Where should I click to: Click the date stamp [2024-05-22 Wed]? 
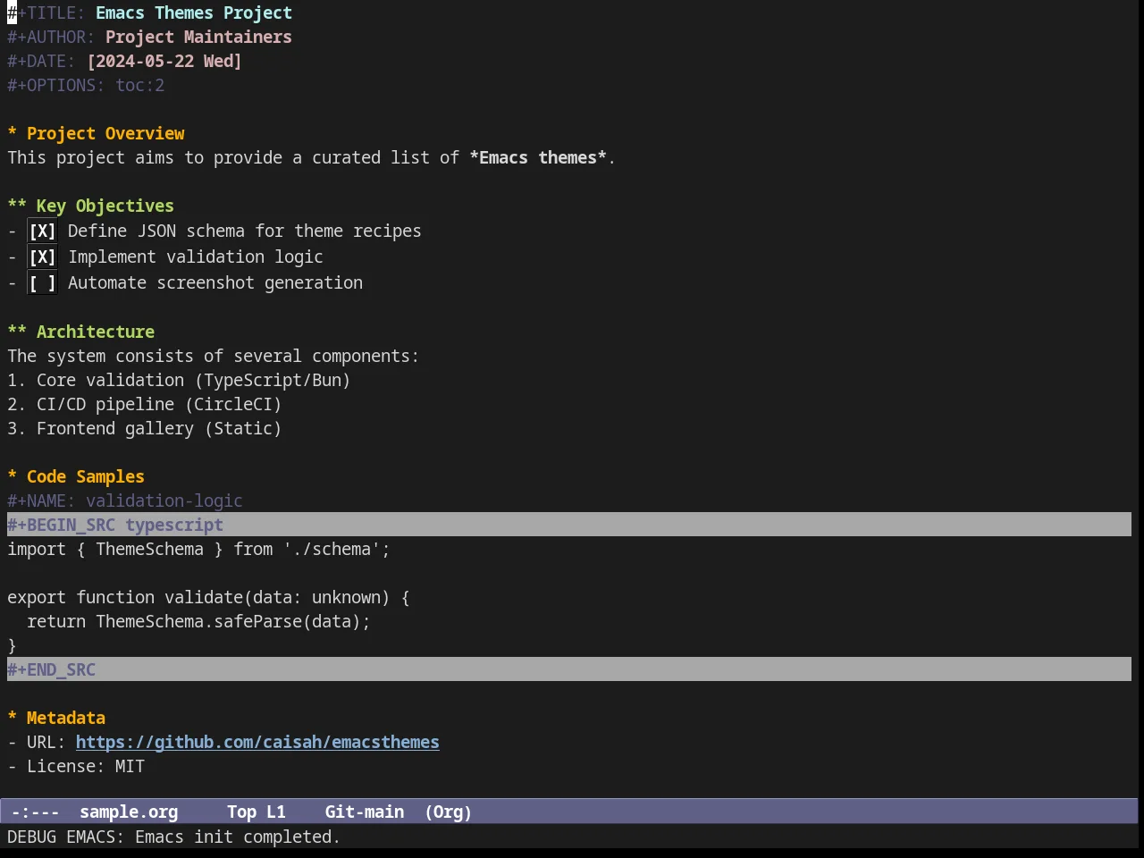click(x=164, y=62)
